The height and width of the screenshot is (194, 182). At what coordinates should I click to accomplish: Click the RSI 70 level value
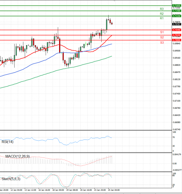click(174, 137)
